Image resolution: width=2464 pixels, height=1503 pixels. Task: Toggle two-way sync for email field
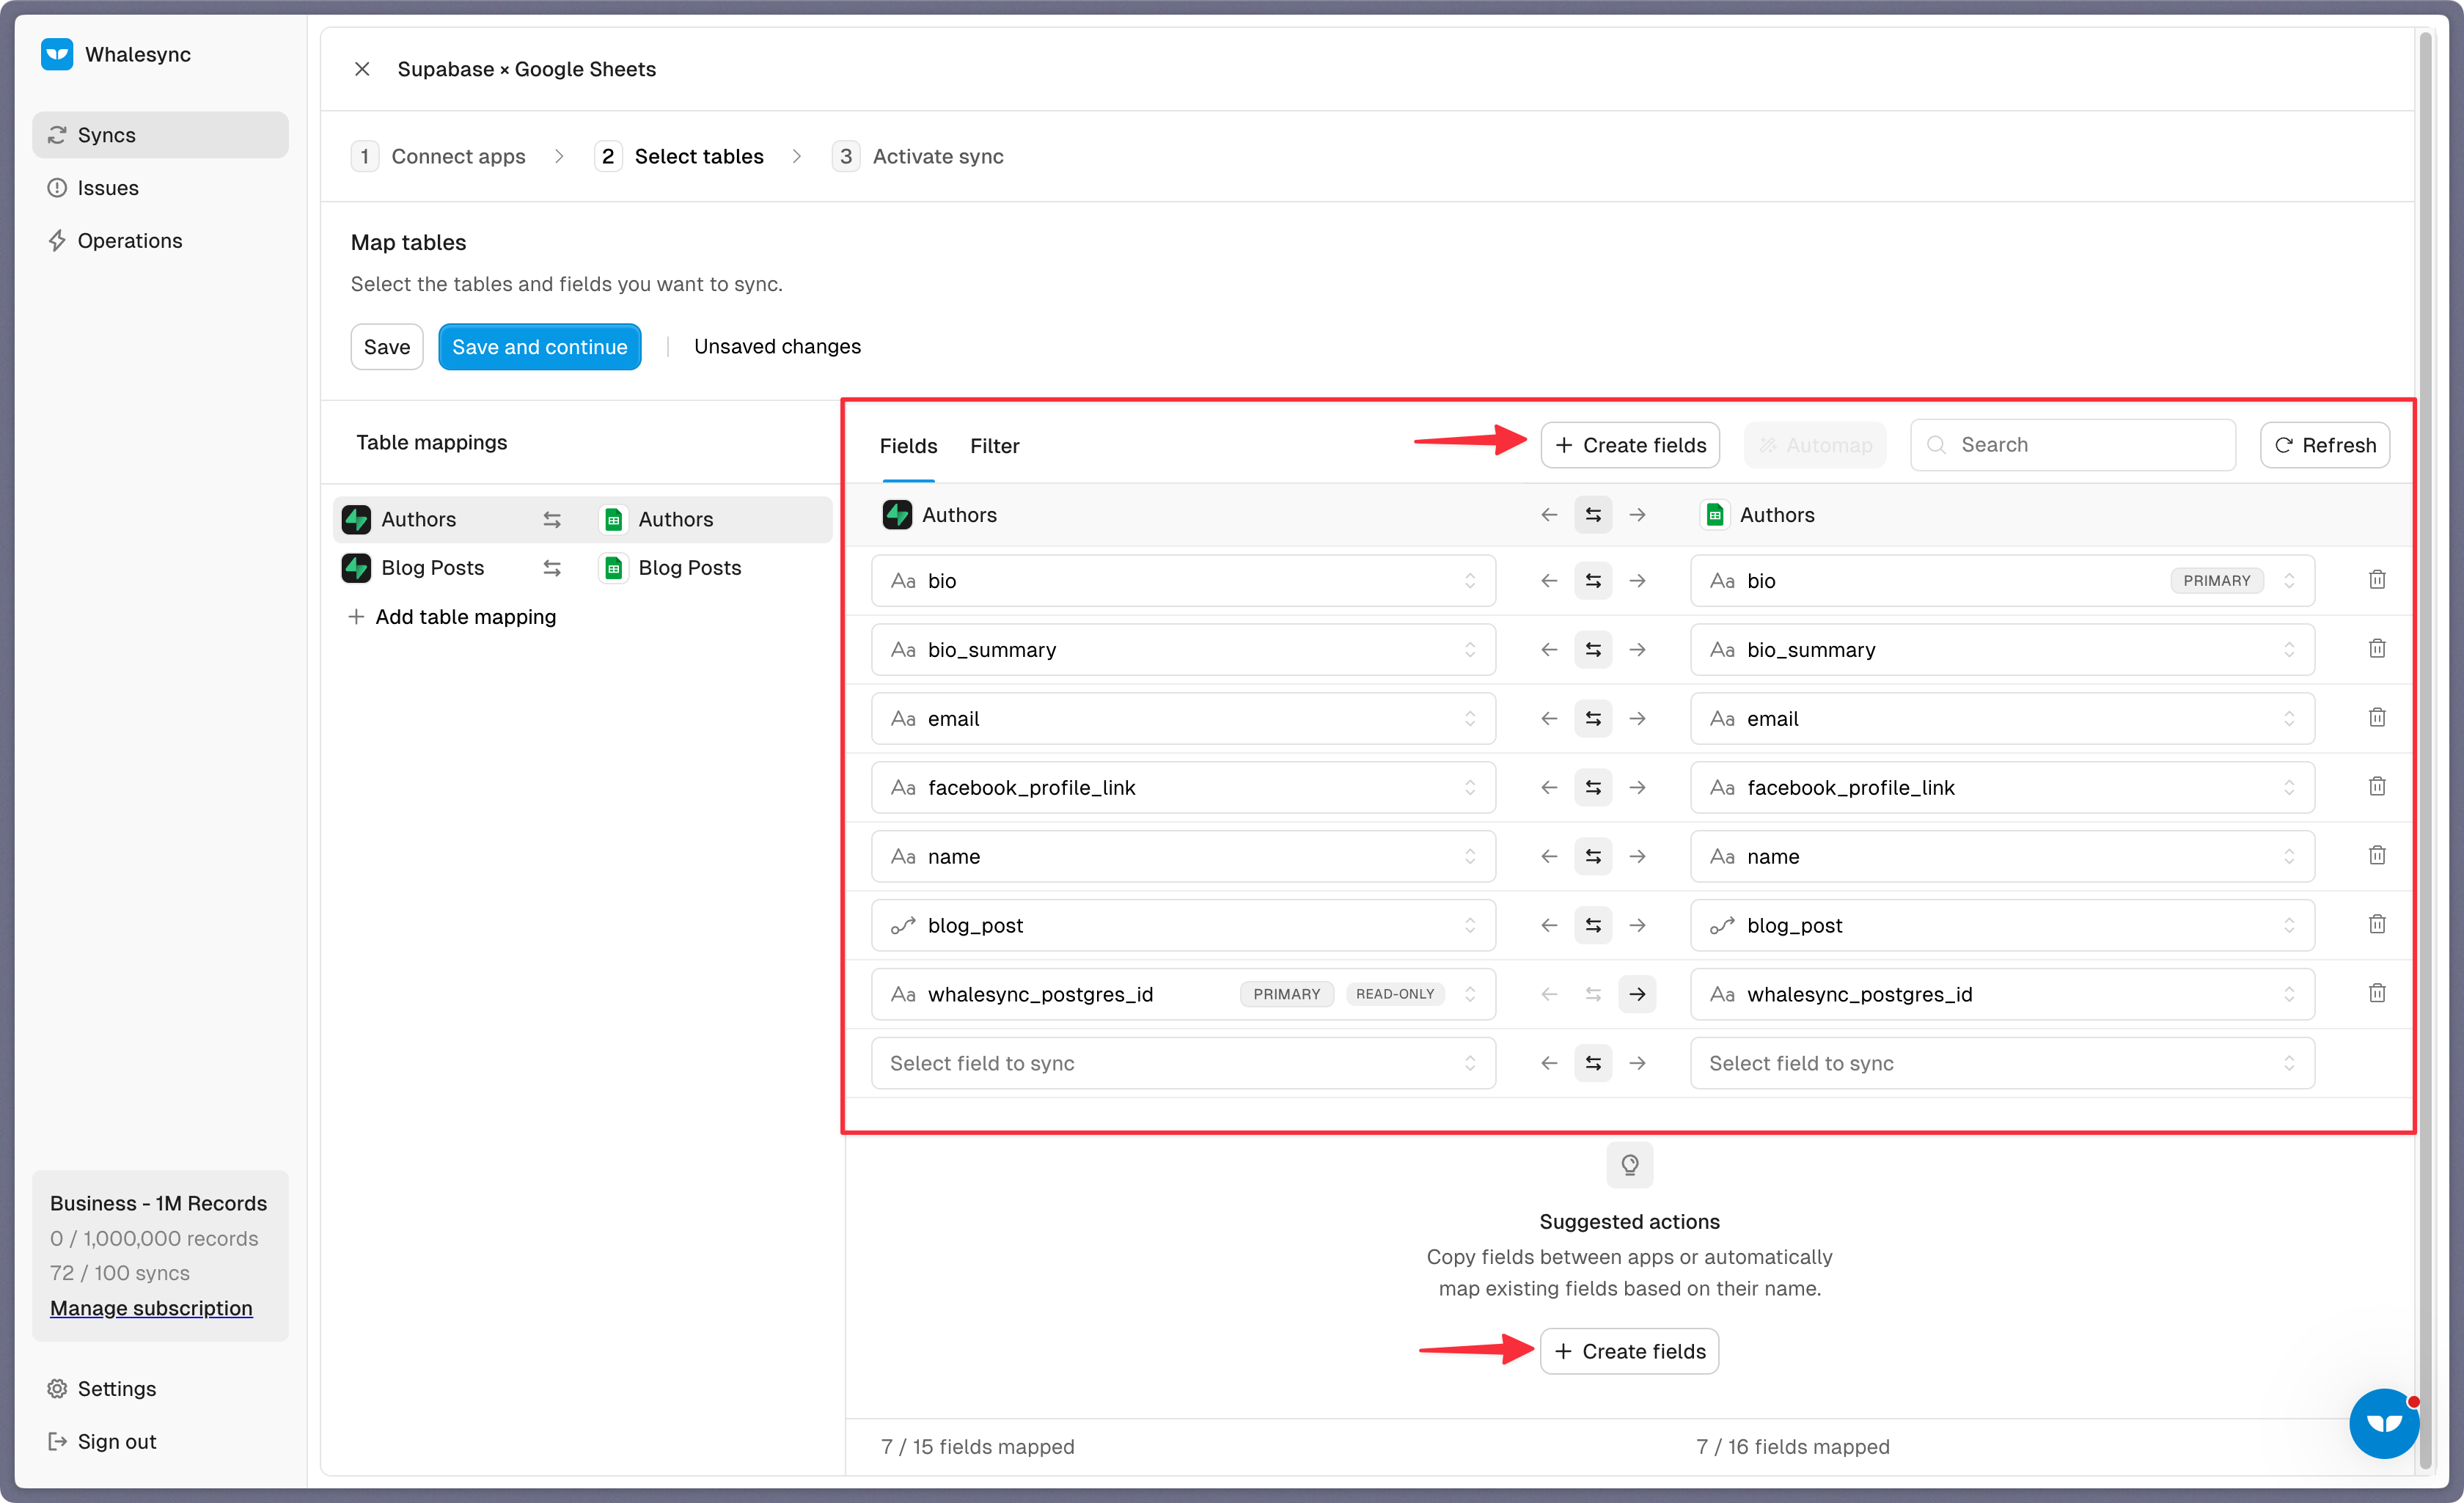[x=1593, y=719]
